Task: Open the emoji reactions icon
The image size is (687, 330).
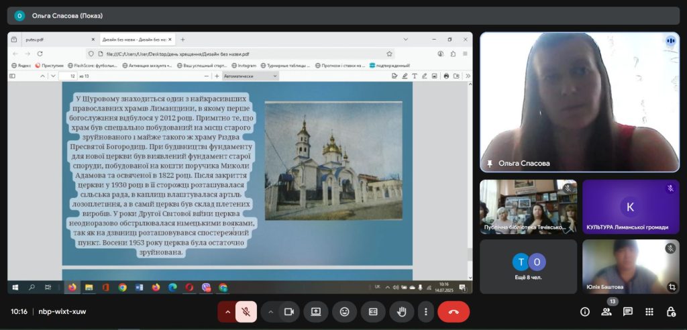Action: click(344, 312)
